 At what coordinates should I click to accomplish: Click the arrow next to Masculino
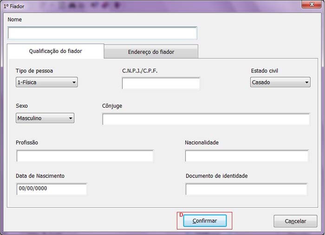71,118
